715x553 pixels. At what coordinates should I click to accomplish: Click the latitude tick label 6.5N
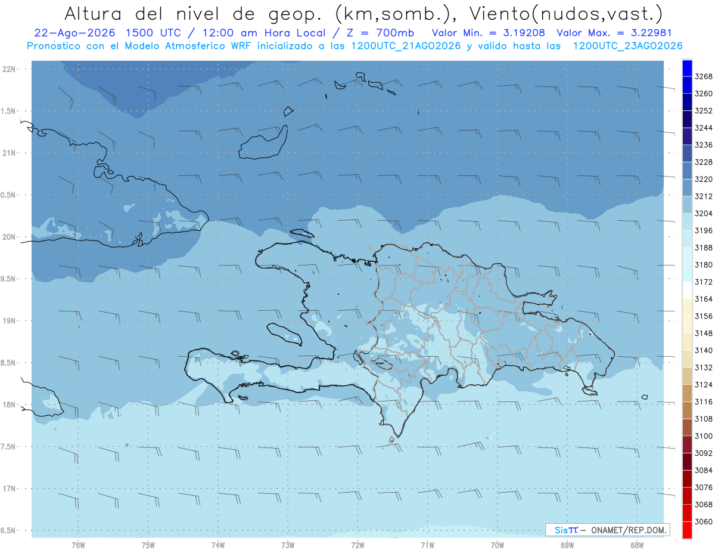[x=9, y=530]
